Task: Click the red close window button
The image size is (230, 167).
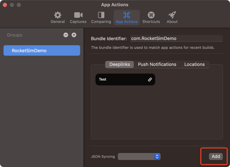Action: (x=5, y=5)
